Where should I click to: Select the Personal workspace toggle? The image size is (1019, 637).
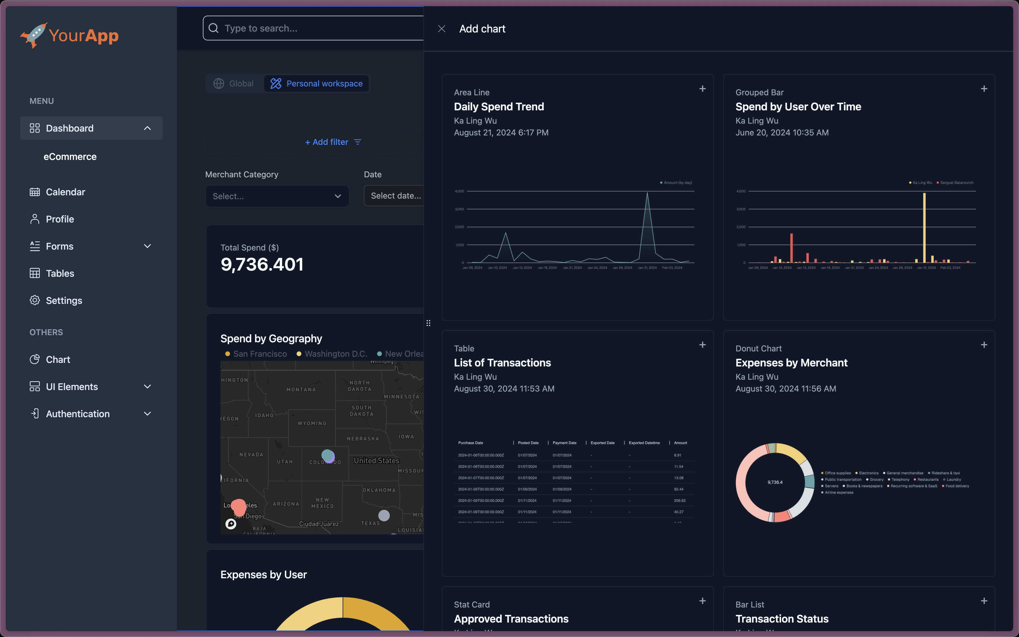click(316, 83)
